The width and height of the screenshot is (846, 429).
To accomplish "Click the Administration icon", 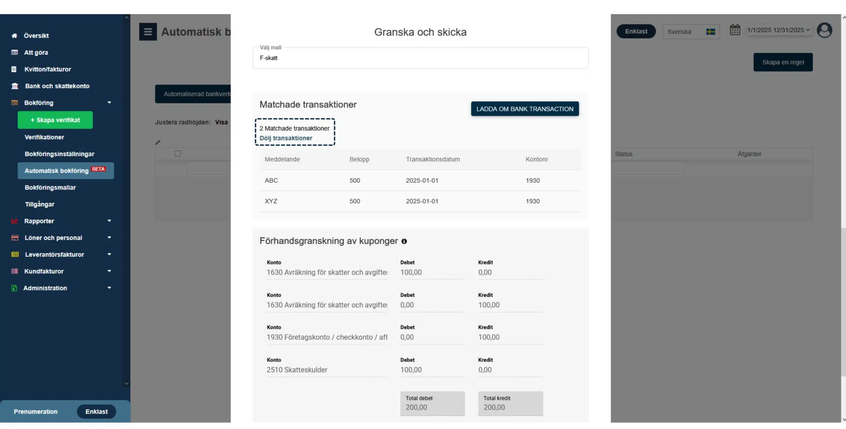I will (x=14, y=288).
